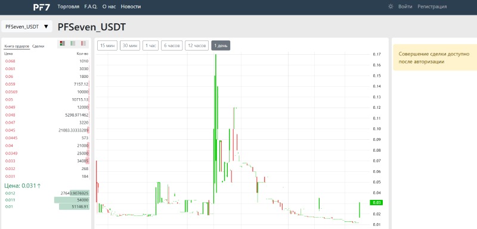Click the green 0.03 price marker on chart axis
The width and height of the screenshot is (477, 229).
tap(376, 203)
